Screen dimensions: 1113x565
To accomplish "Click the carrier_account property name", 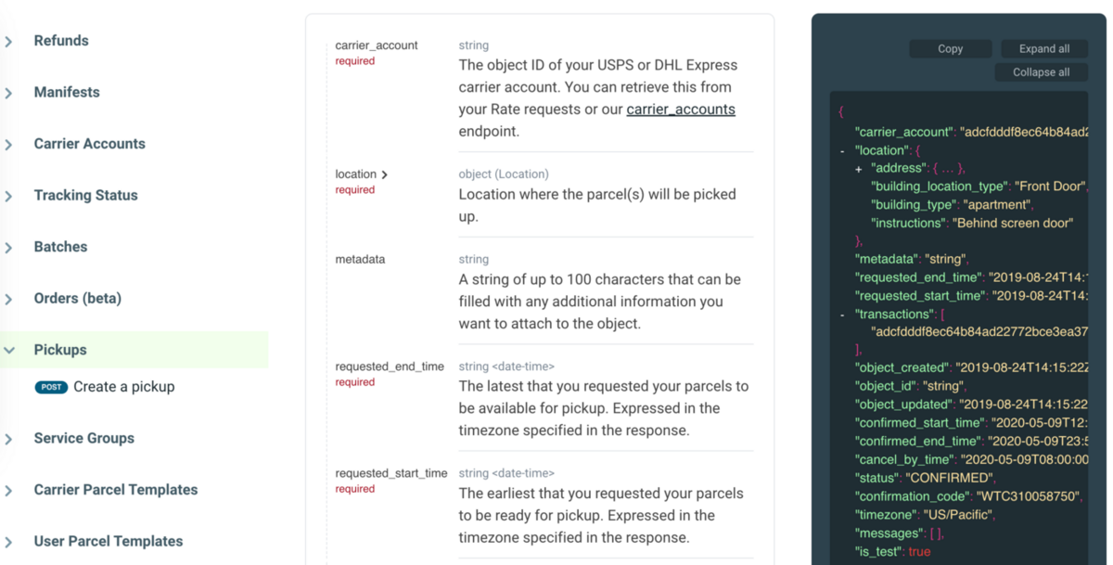I will click(x=377, y=45).
